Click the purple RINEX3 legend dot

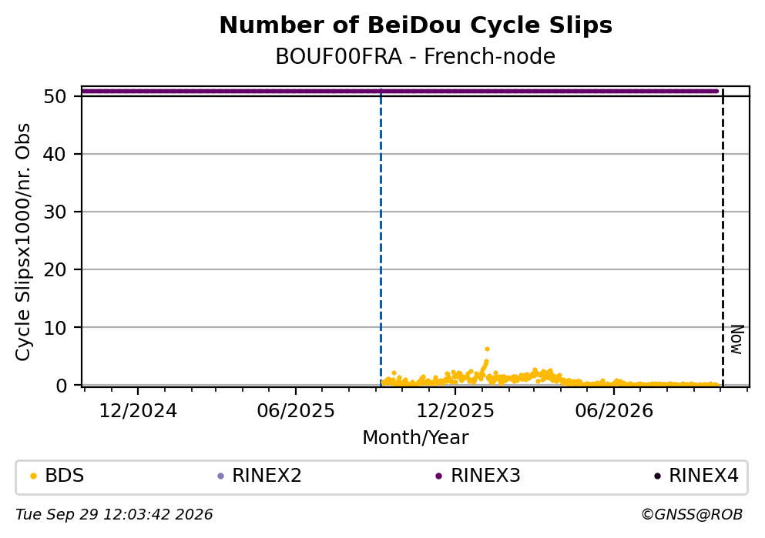point(438,476)
